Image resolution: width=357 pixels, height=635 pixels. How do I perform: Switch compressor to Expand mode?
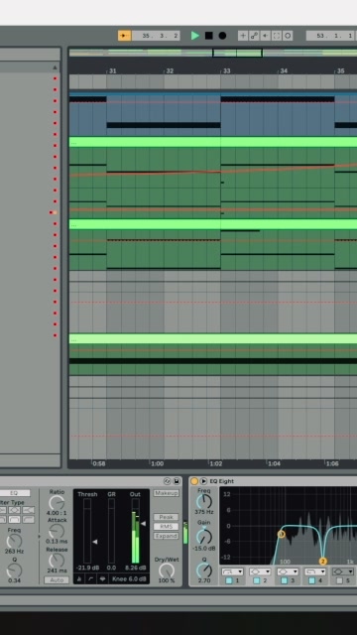click(x=166, y=536)
